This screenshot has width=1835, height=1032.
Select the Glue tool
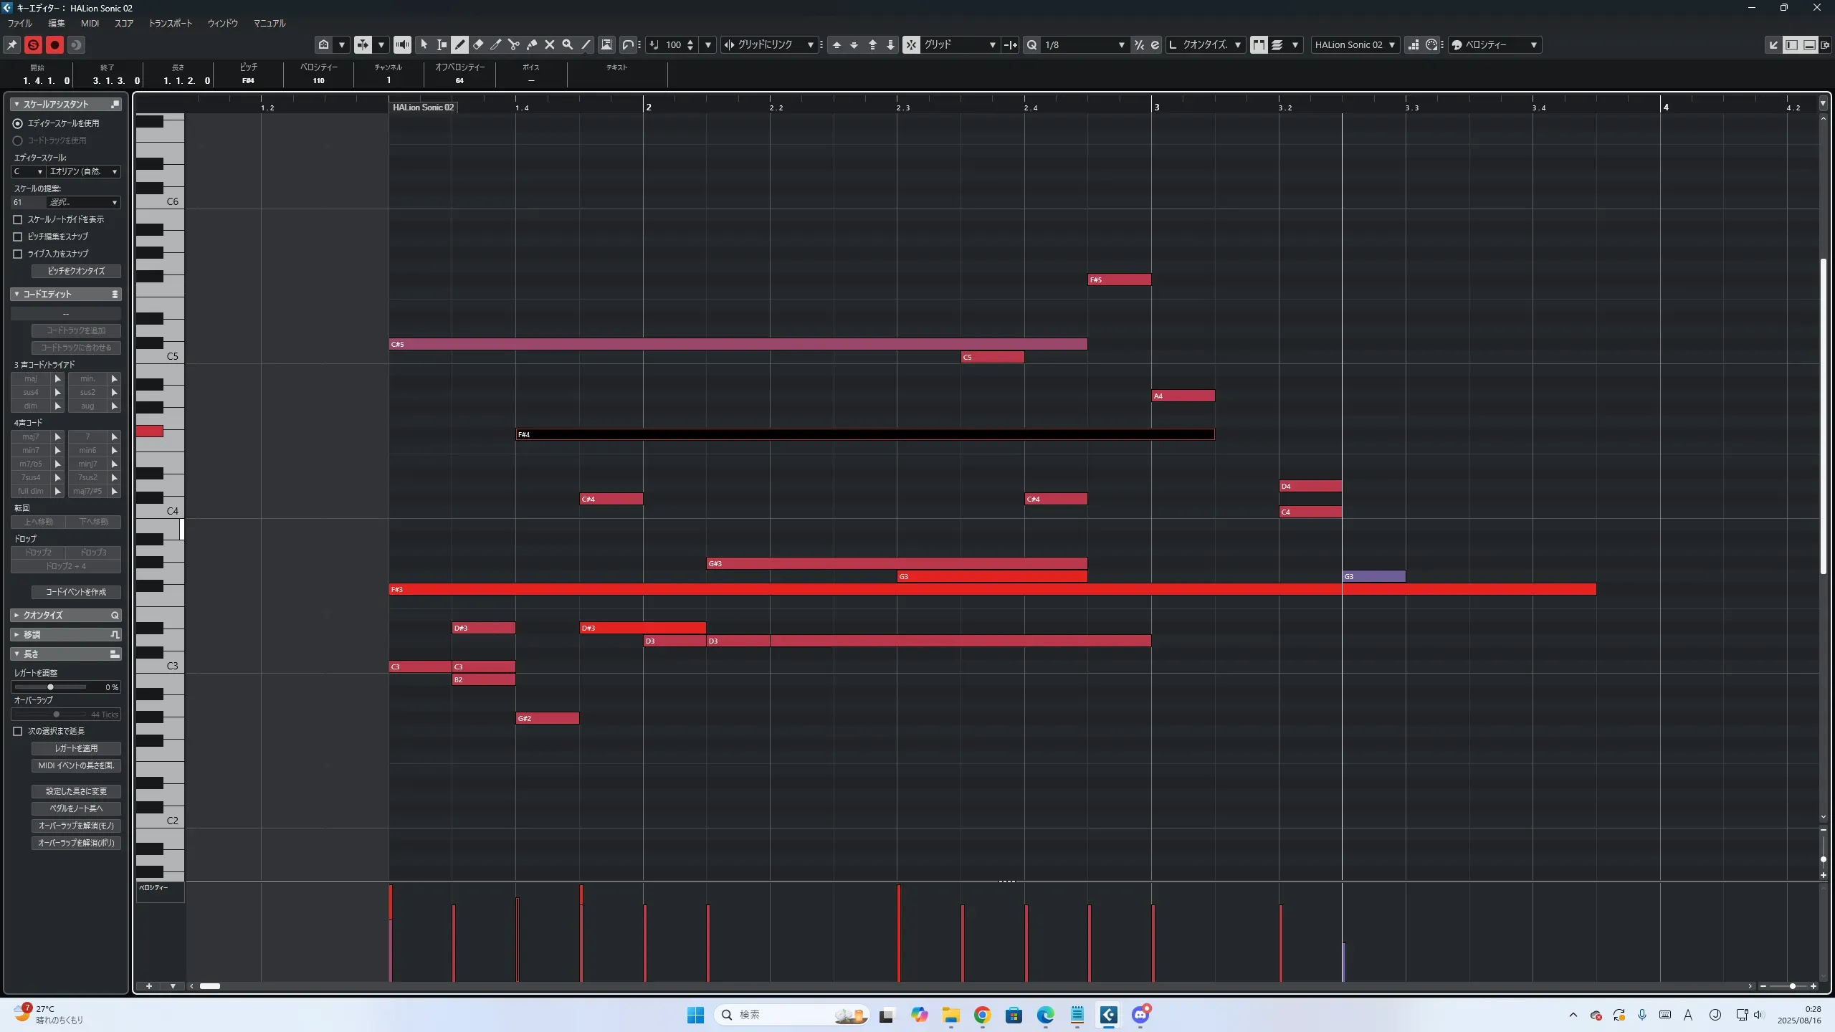click(x=532, y=44)
